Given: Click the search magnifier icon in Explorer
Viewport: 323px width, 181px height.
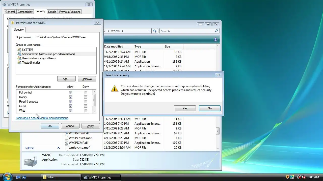Looking at the screenshot, I should tap(216, 31).
